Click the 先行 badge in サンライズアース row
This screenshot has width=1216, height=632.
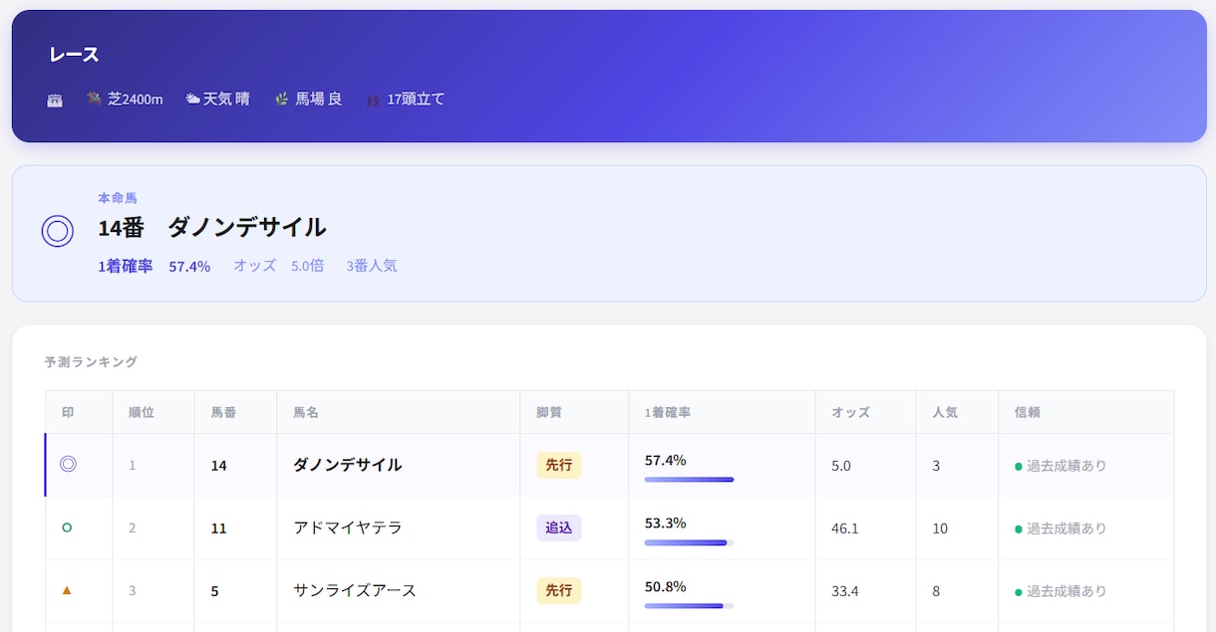click(x=559, y=590)
